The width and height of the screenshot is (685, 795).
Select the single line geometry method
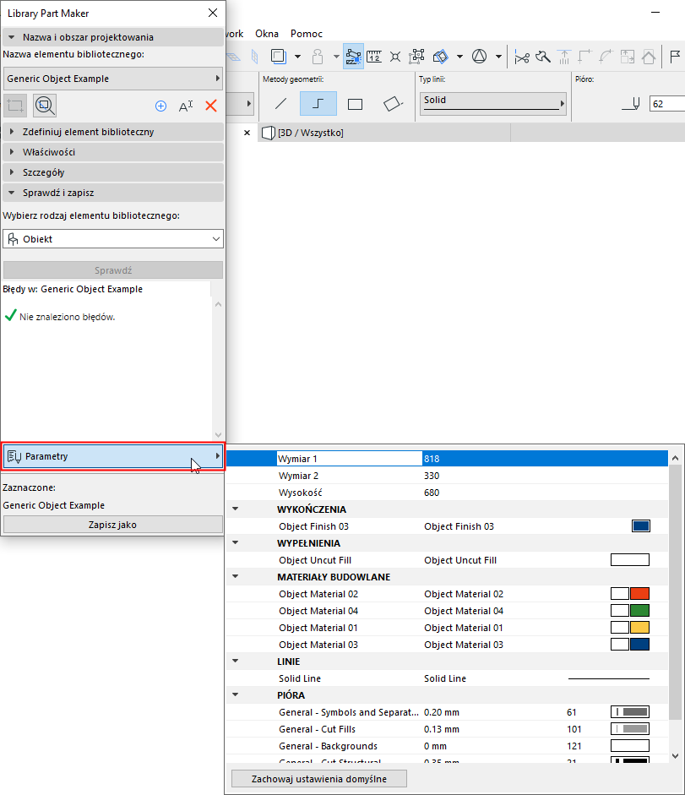[x=280, y=103]
